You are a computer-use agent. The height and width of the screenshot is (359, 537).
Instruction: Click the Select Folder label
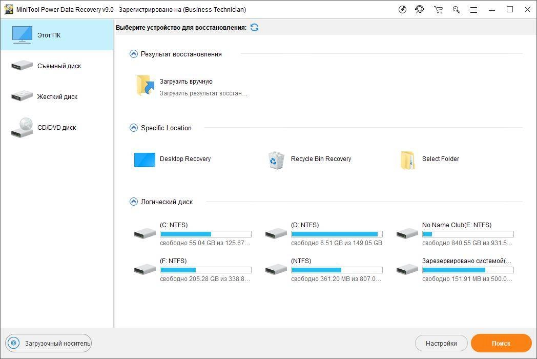tap(441, 159)
